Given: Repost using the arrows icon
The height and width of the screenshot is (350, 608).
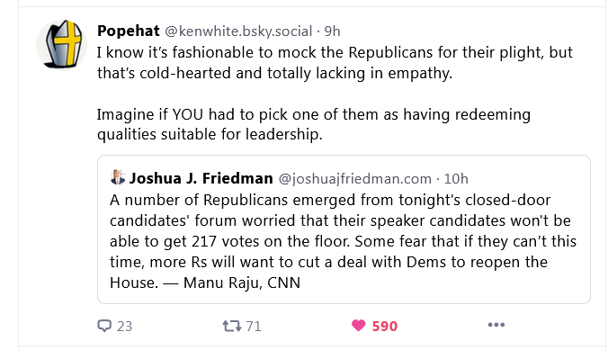Looking at the screenshot, I should click(231, 326).
